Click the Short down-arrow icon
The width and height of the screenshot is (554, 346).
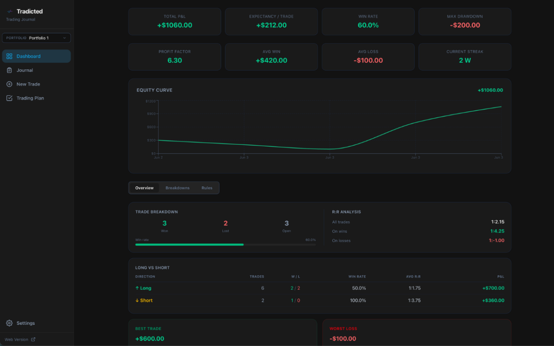point(137,300)
